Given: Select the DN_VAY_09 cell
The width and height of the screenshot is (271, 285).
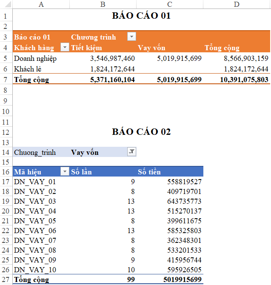Looking at the screenshot, I should pos(35,260).
